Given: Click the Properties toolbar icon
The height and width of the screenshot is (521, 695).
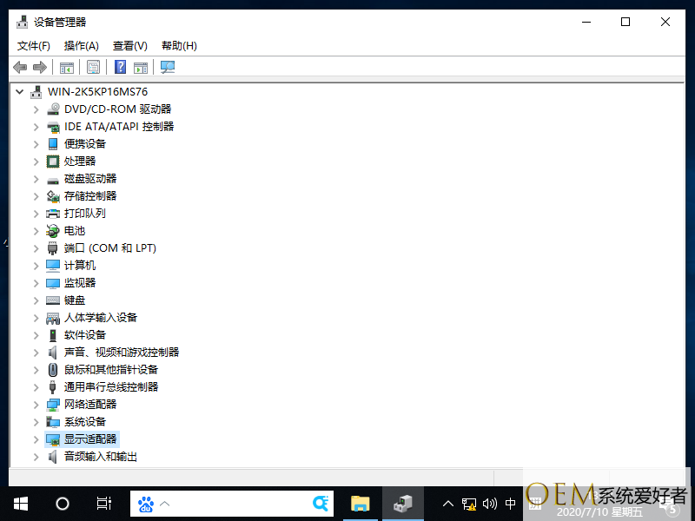Looking at the screenshot, I should 93,67.
